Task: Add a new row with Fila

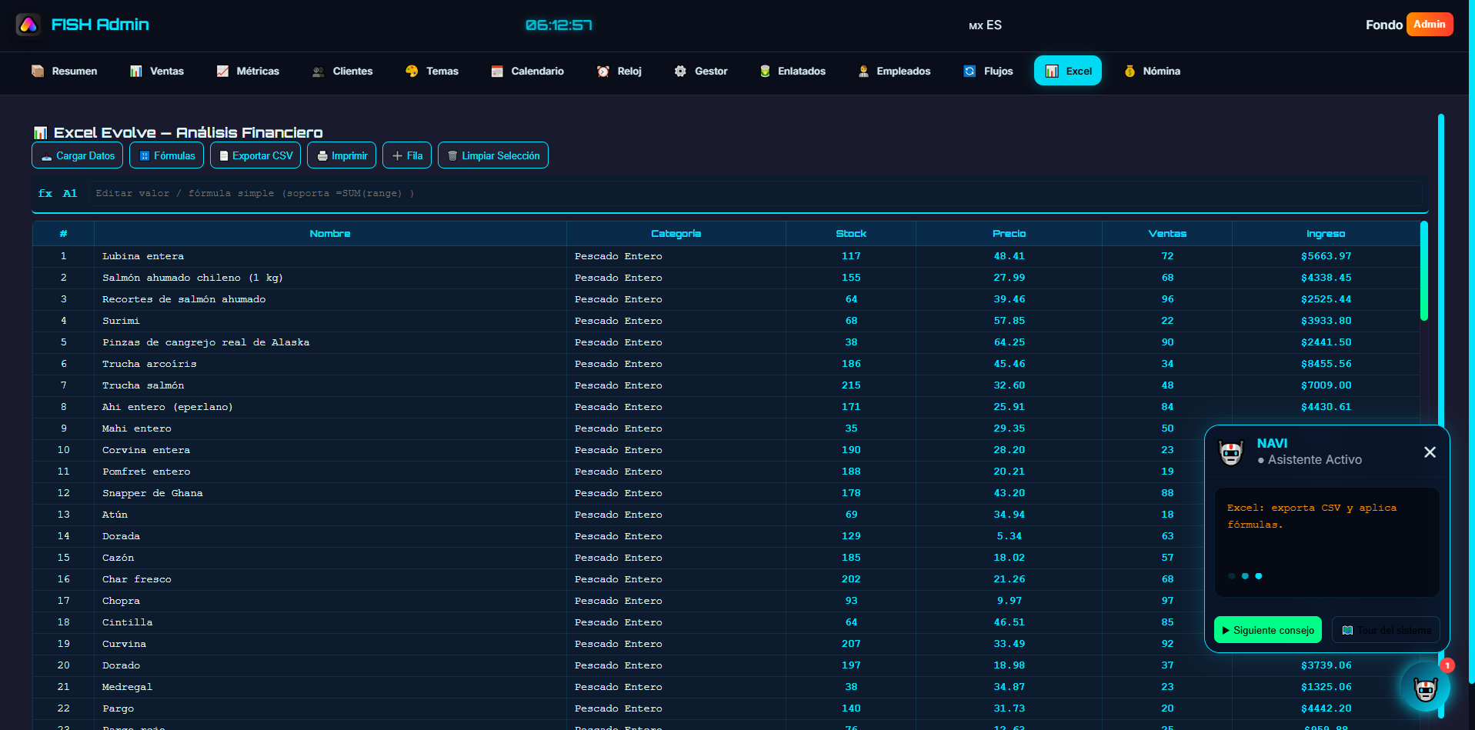Action: [x=407, y=155]
